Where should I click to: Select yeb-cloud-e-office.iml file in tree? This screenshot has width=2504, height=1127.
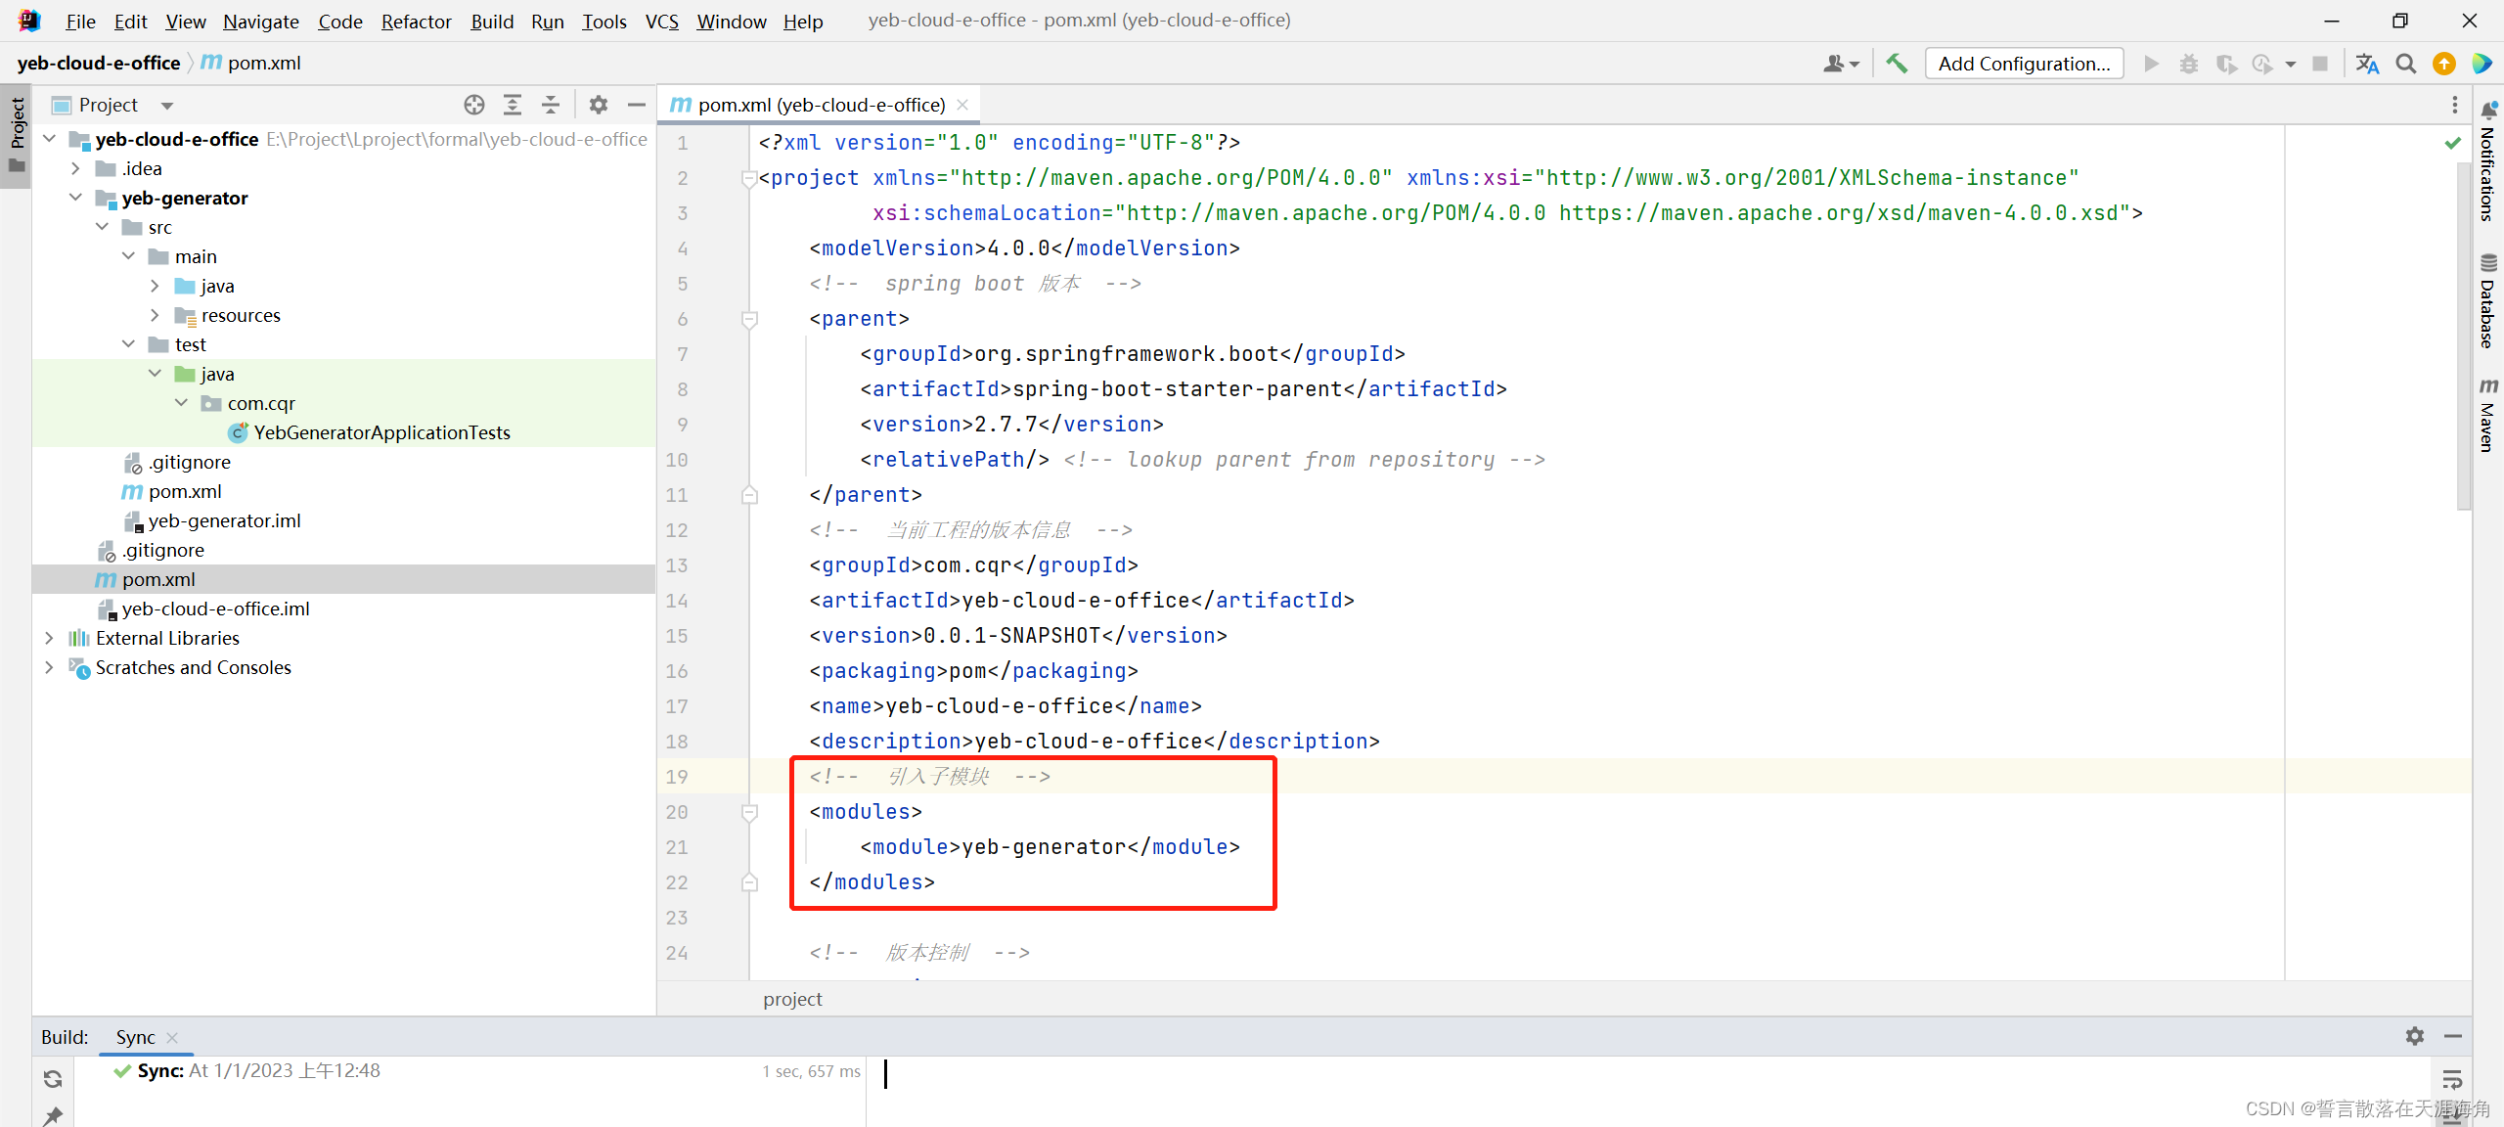[x=215, y=609]
